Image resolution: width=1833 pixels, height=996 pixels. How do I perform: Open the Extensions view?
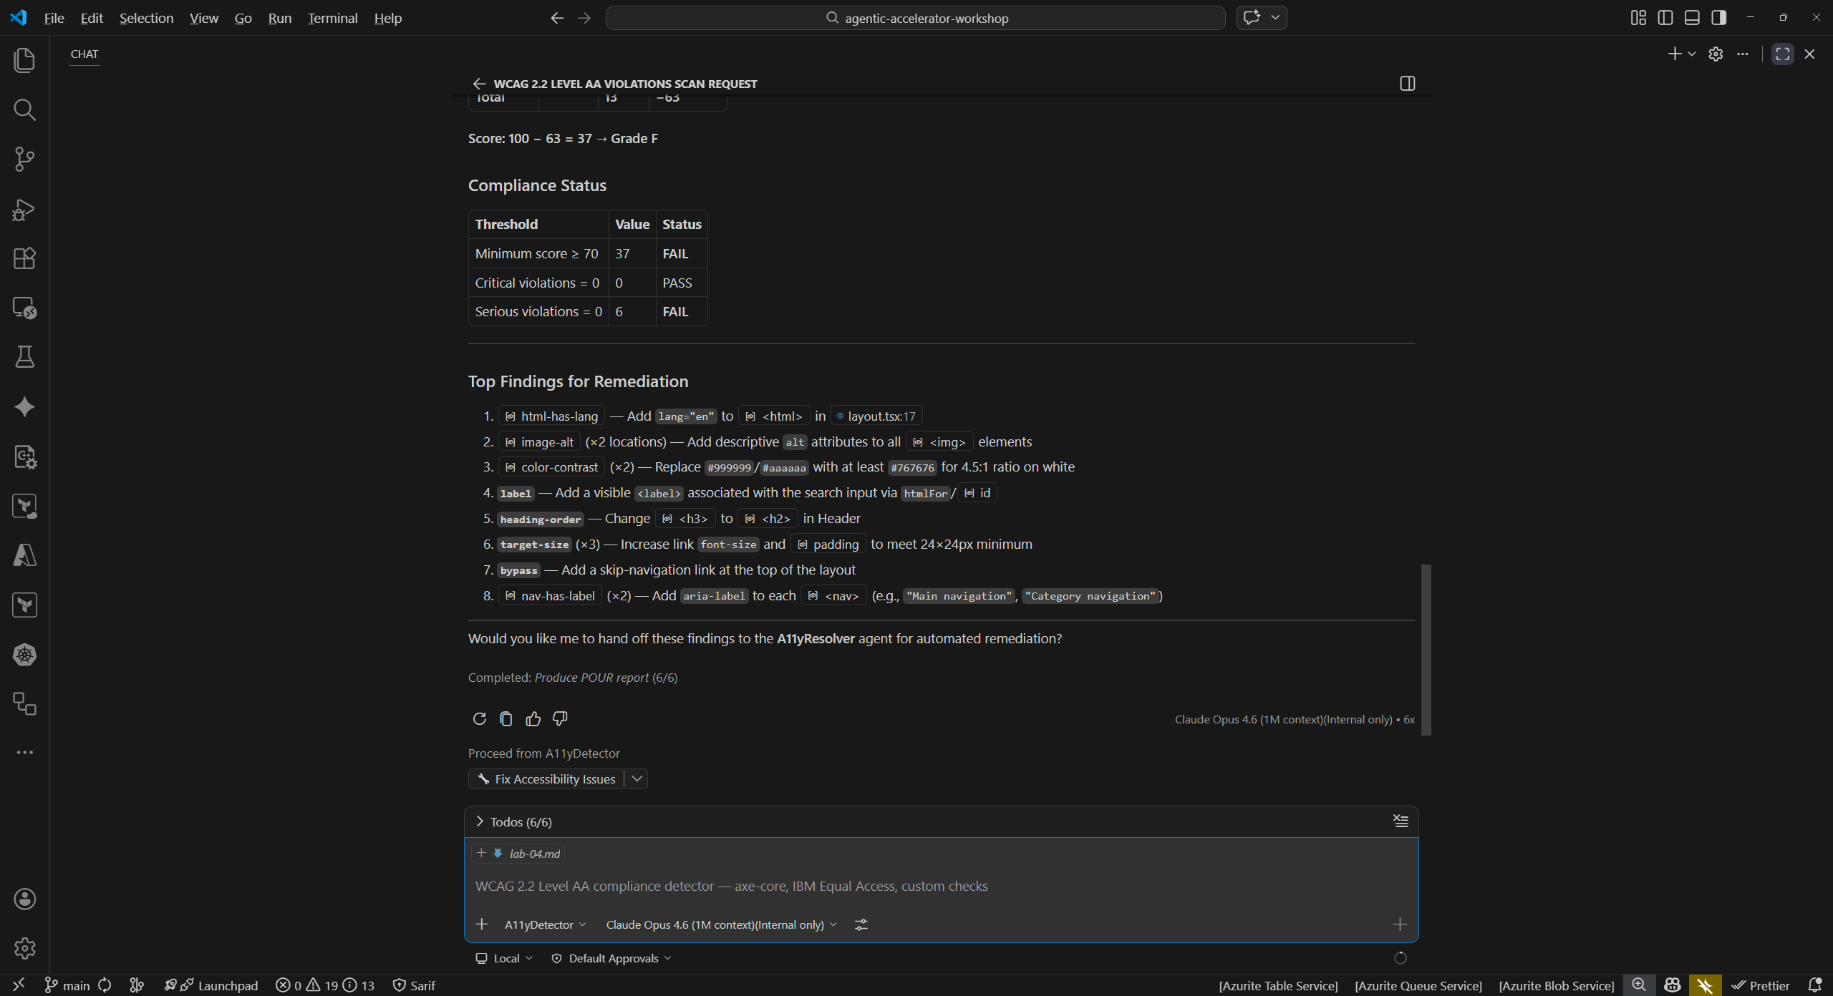(x=24, y=258)
